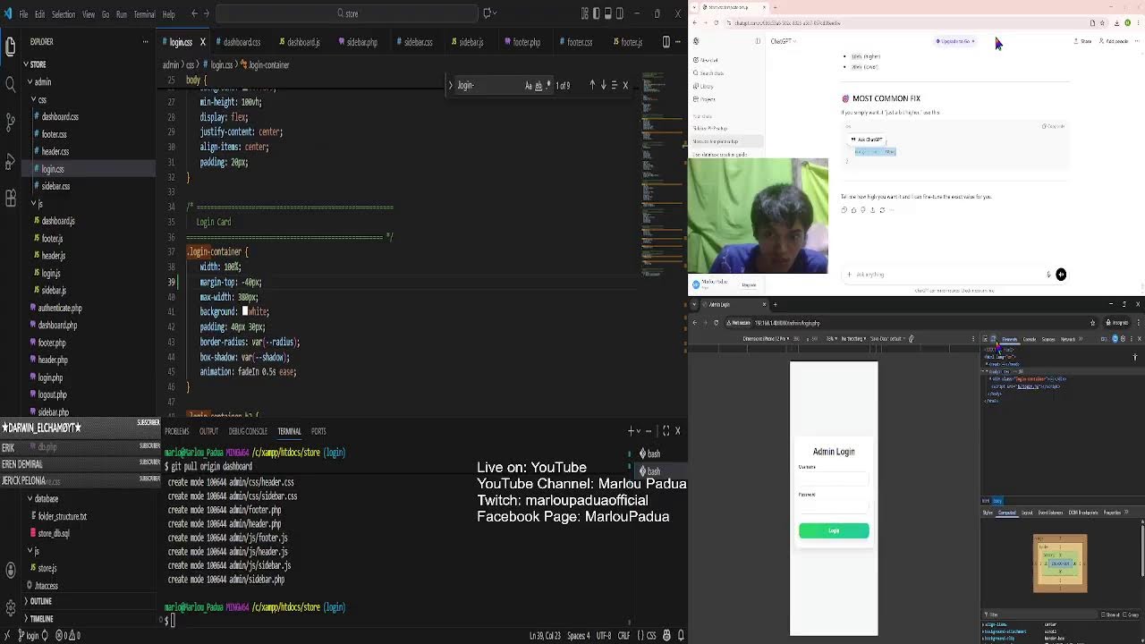1145x644 pixels.
Task: Click the Spaces: 4 indentation indicator
Action: click(x=578, y=635)
